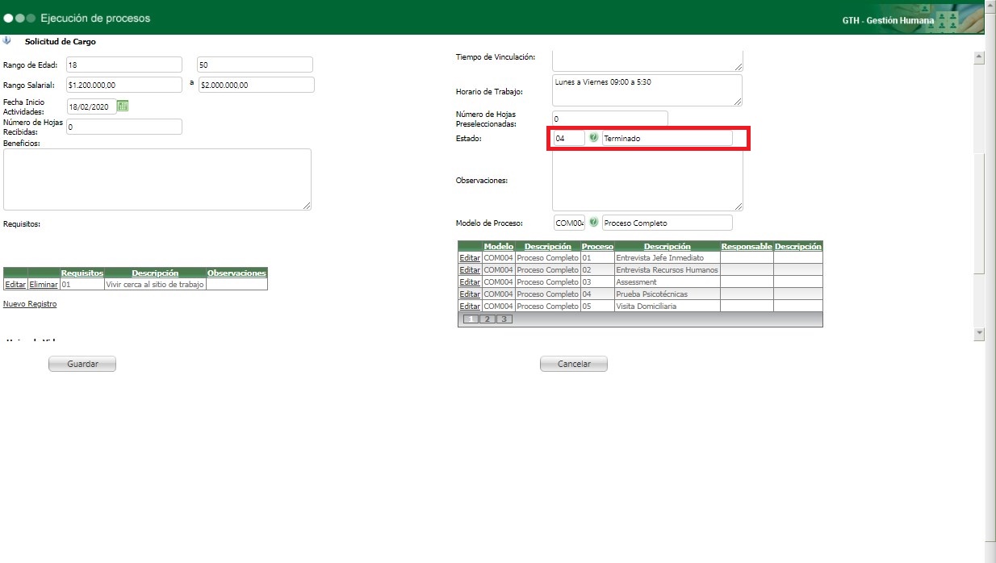Select page 1 of process table

point(471,319)
